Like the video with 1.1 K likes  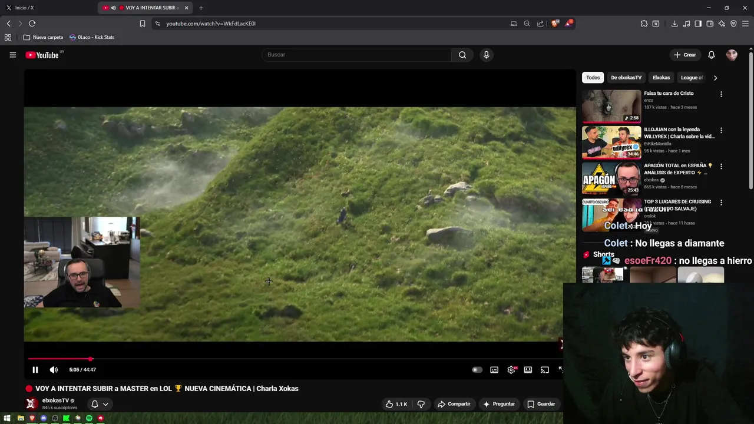396,404
